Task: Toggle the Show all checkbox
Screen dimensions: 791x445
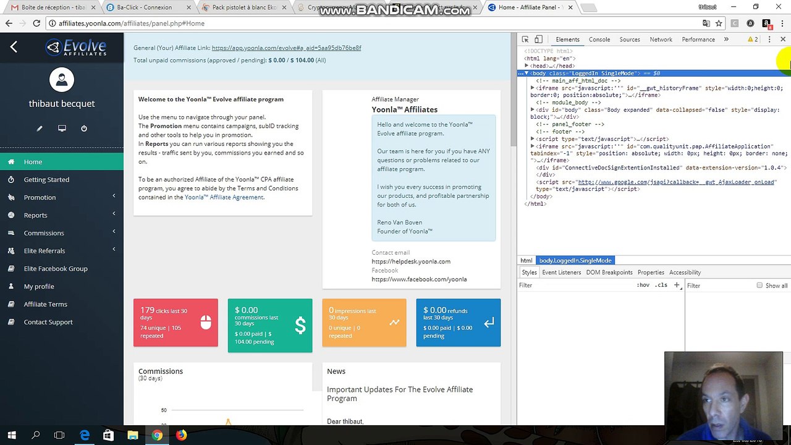Action: (759, 286)
